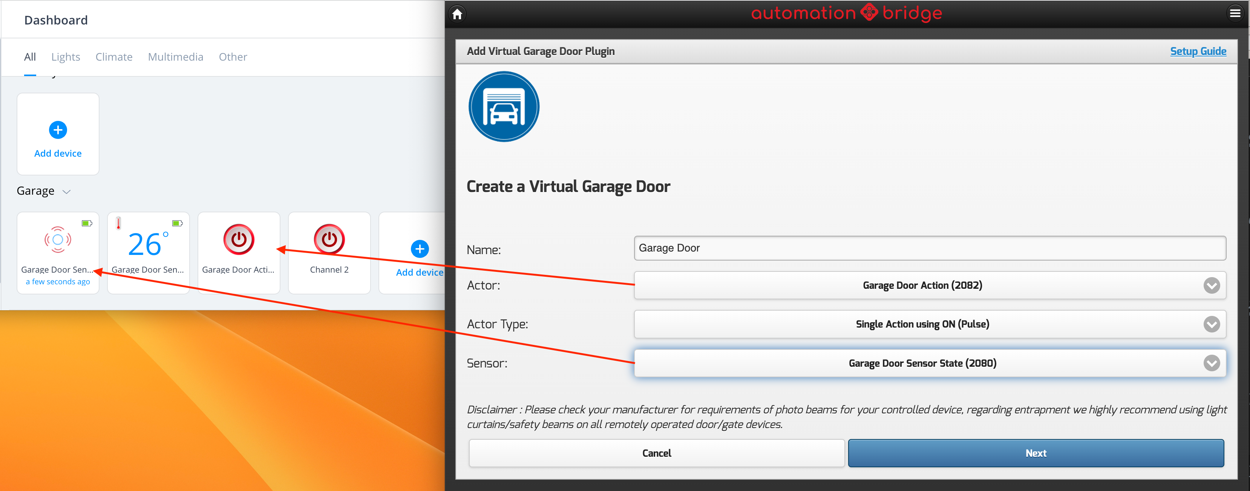
Task: Click the home icon in Automation Bridge header
Action: point(457,14)
